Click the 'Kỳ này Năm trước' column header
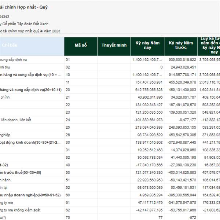The image size is (220, 220). coord(181,47)
